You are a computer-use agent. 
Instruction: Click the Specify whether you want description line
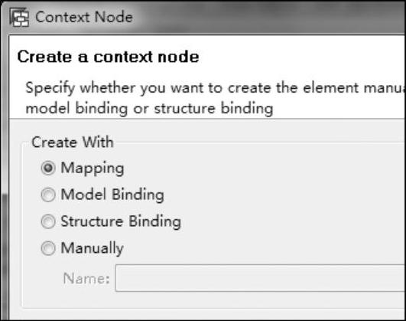(216, 87)
